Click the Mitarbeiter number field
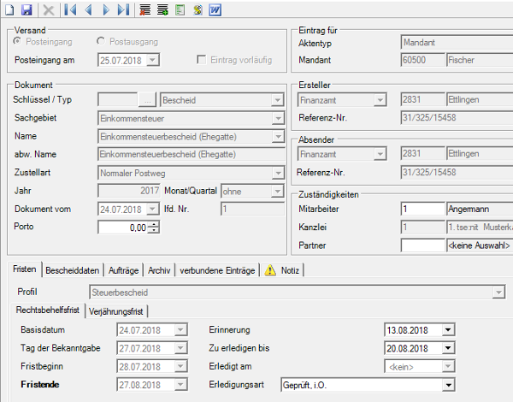Viewport: 513px width, 402px height. [x=422, y=209]
